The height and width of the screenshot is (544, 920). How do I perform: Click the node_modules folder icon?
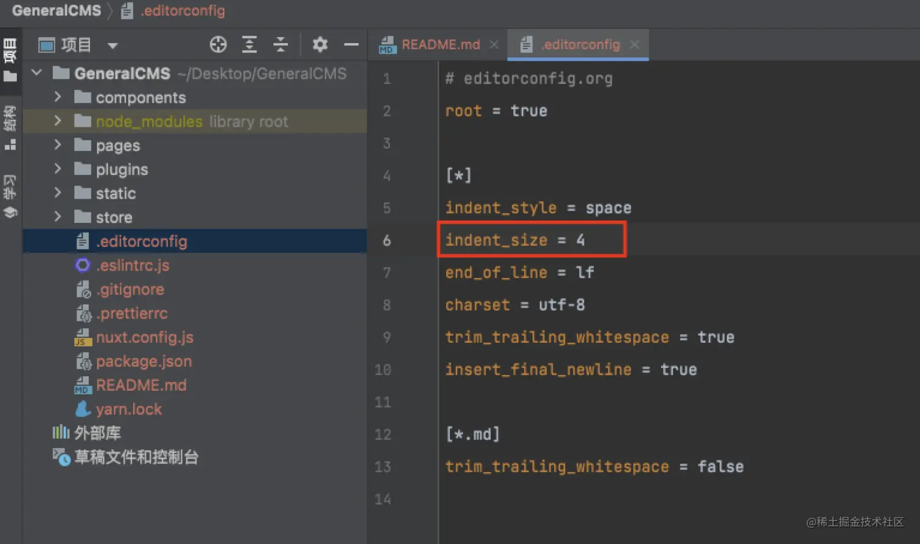tap(83, 121)
